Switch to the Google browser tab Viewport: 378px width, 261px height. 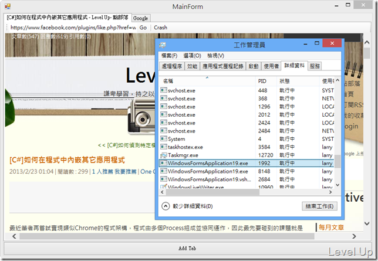click(x=140, y=18)
